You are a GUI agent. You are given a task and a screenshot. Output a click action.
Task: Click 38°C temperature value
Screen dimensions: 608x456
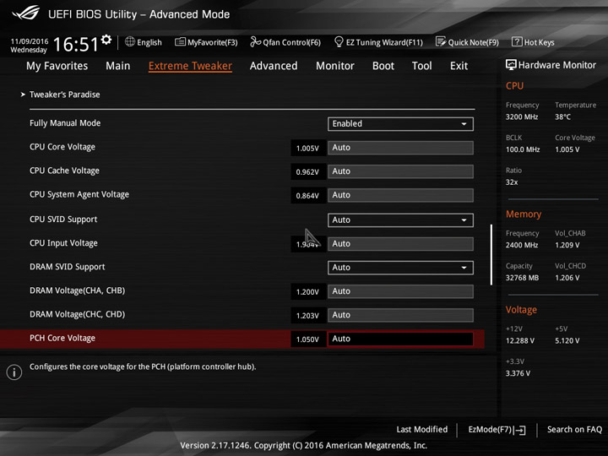(562, 117)
